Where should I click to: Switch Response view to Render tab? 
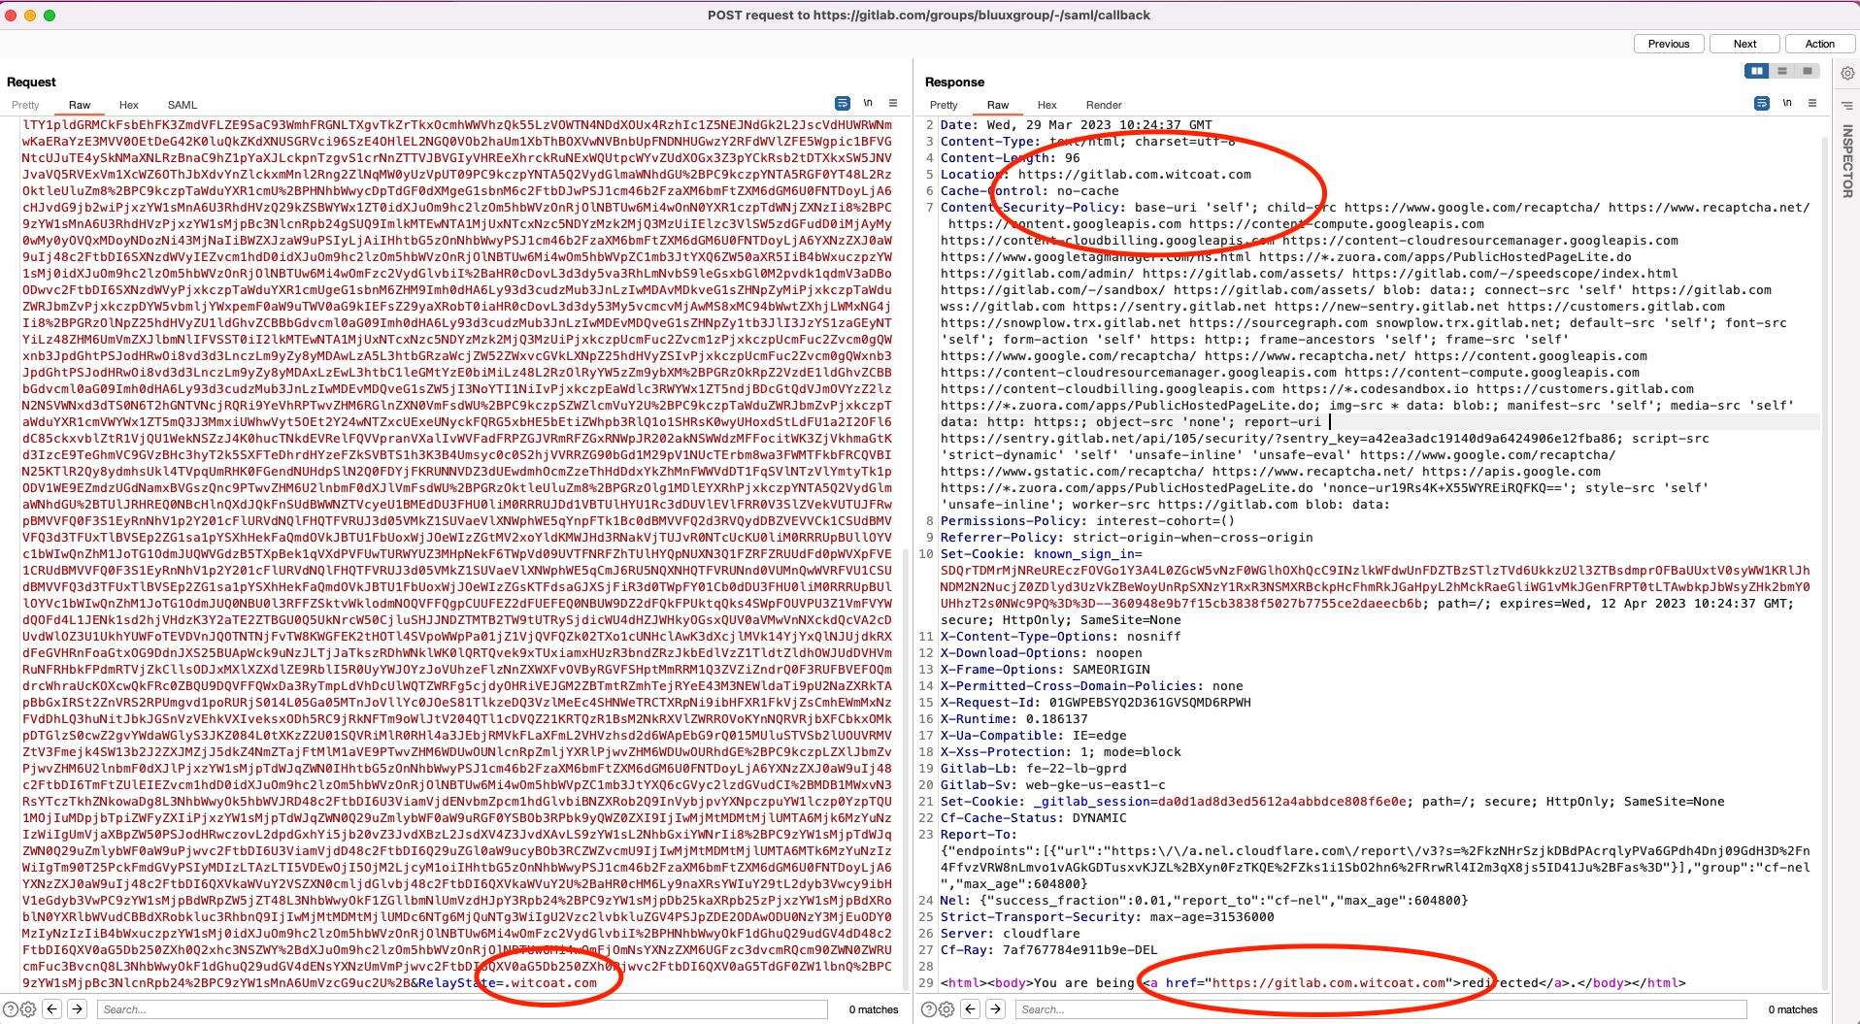point(1104,105)
